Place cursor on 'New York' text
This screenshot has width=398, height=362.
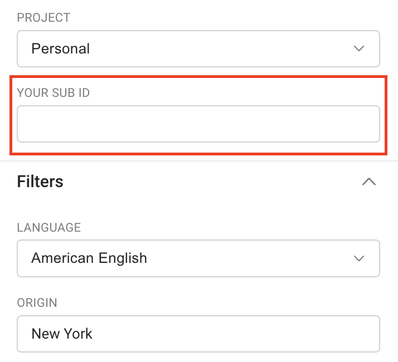[x=62, y=334]
